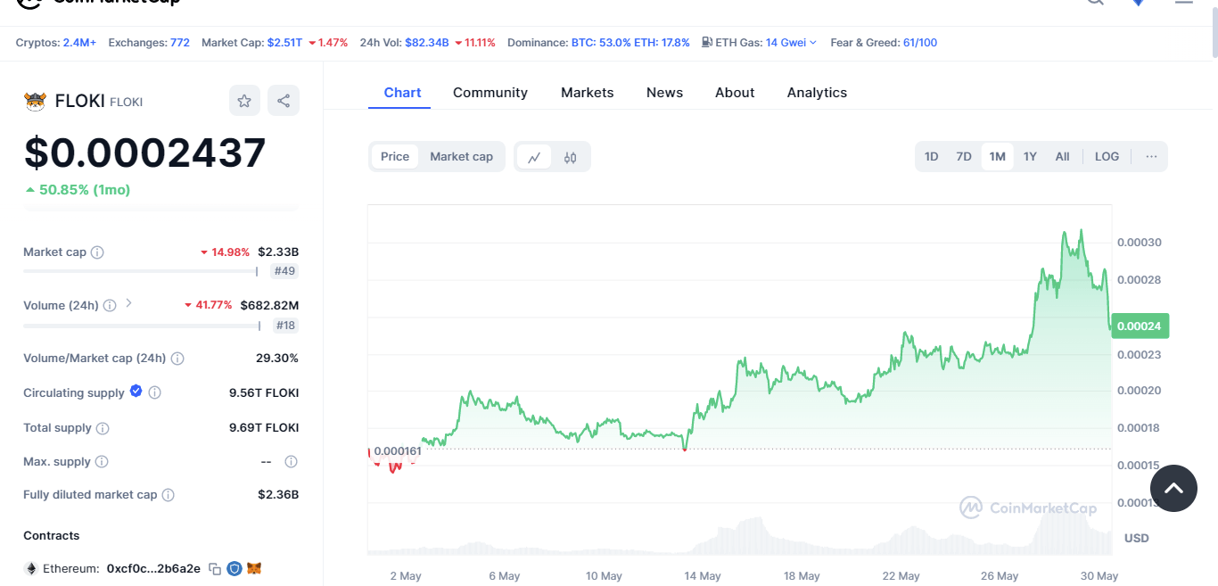
Task: Click the volume rank bar
Action: (143, 326)
